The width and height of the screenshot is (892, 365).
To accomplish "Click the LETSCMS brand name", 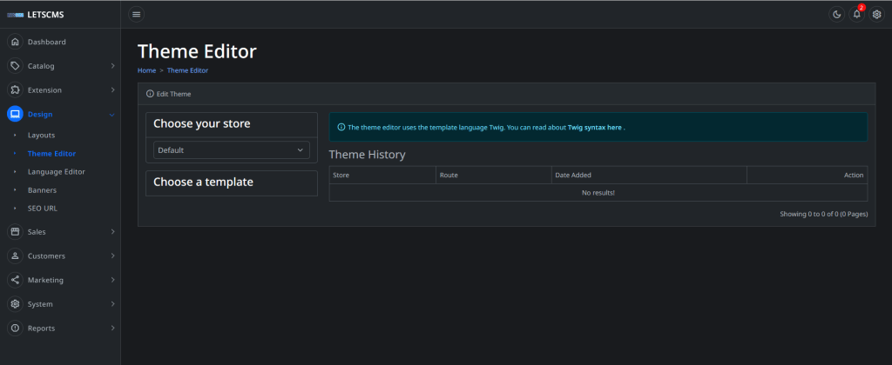I will (x=45, y=16).
